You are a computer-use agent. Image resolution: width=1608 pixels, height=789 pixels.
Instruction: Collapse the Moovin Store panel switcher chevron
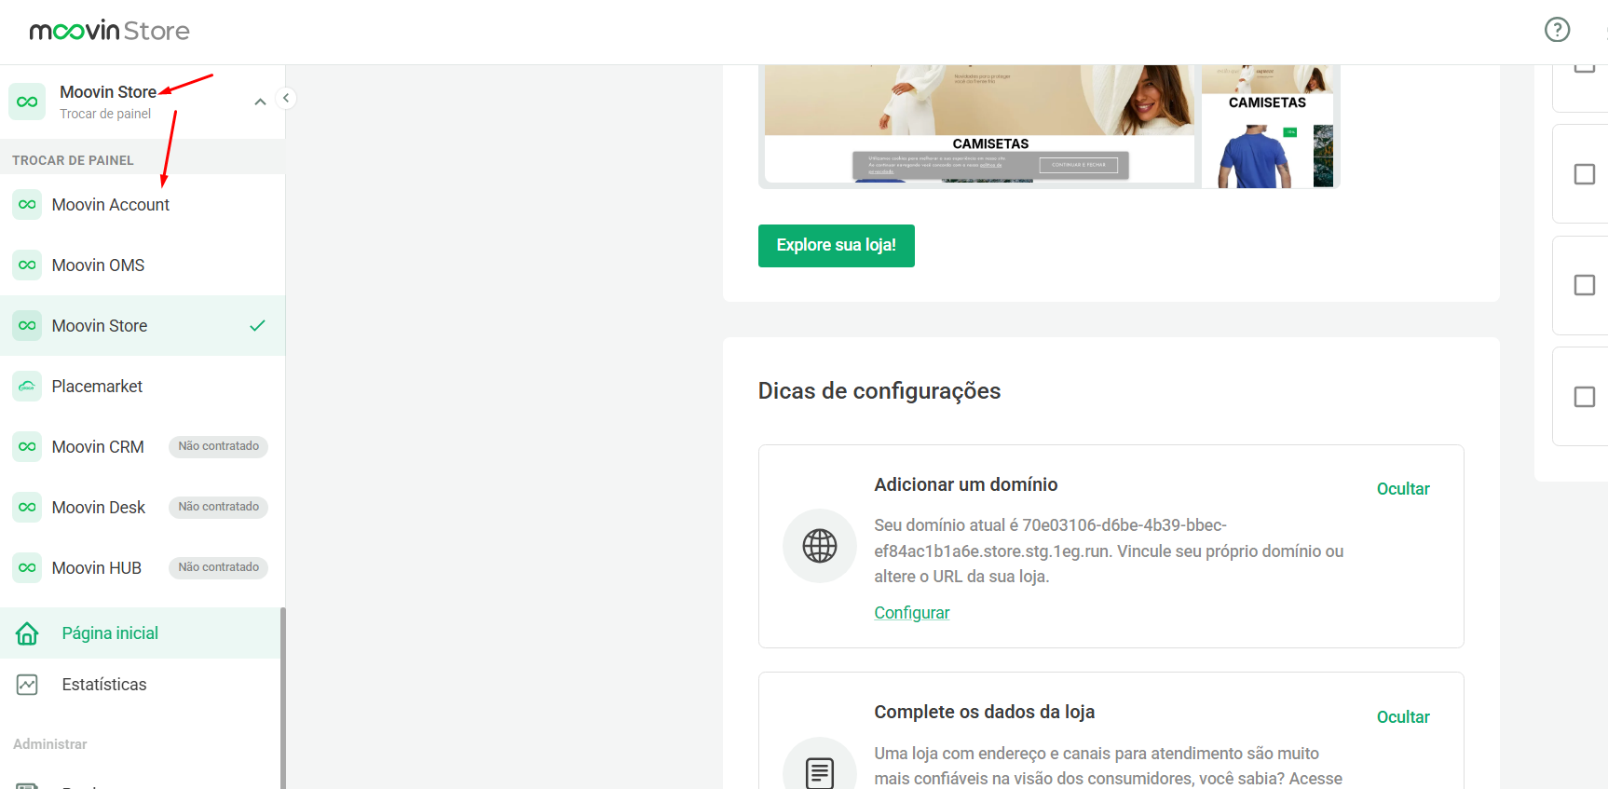260,102
